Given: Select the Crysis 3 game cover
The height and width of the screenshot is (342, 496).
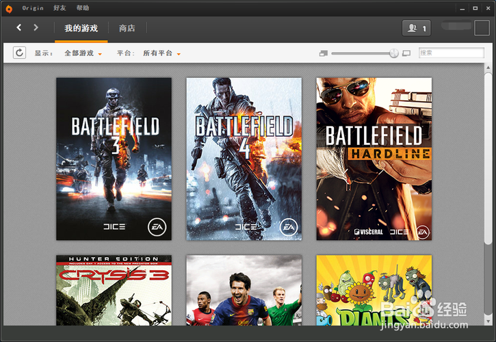Looking at the screenshot, I should pyautogui.click(x=114, y=291).
